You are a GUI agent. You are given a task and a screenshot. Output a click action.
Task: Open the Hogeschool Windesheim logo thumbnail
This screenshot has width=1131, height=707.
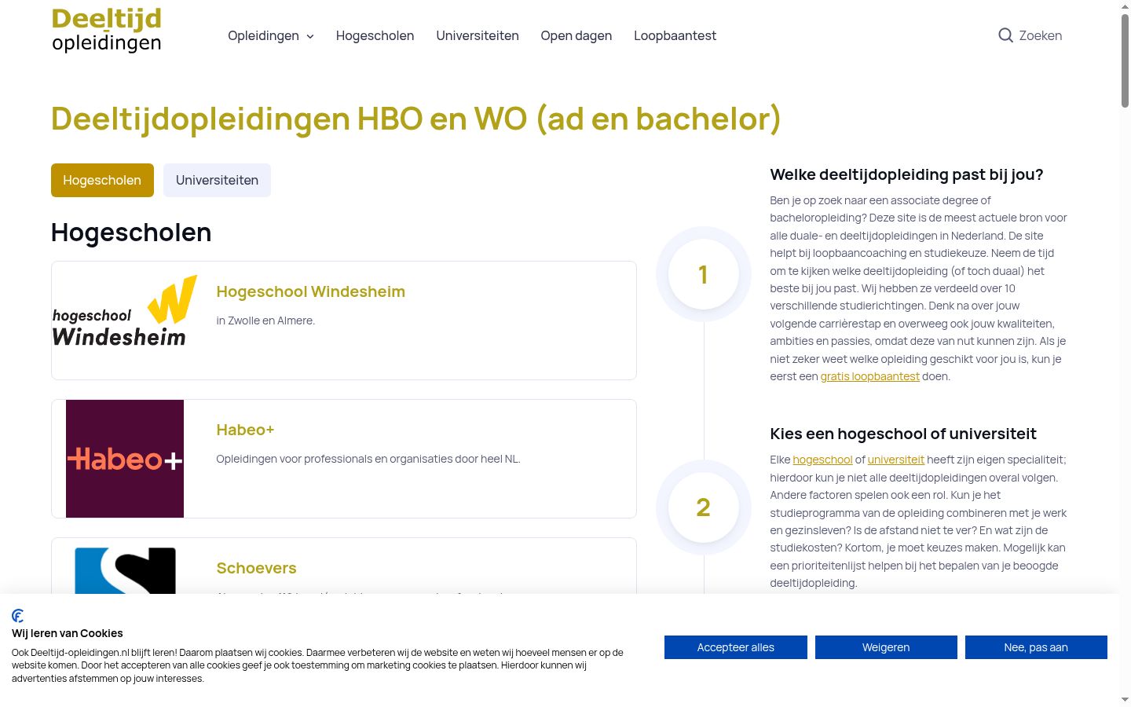pyautogui.click(x=125, y=312)
